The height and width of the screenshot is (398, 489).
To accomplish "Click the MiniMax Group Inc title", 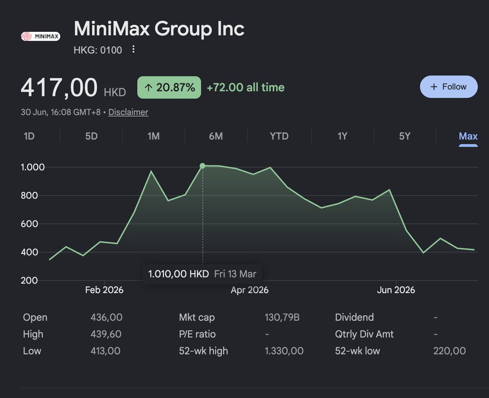I will (159, 29).
